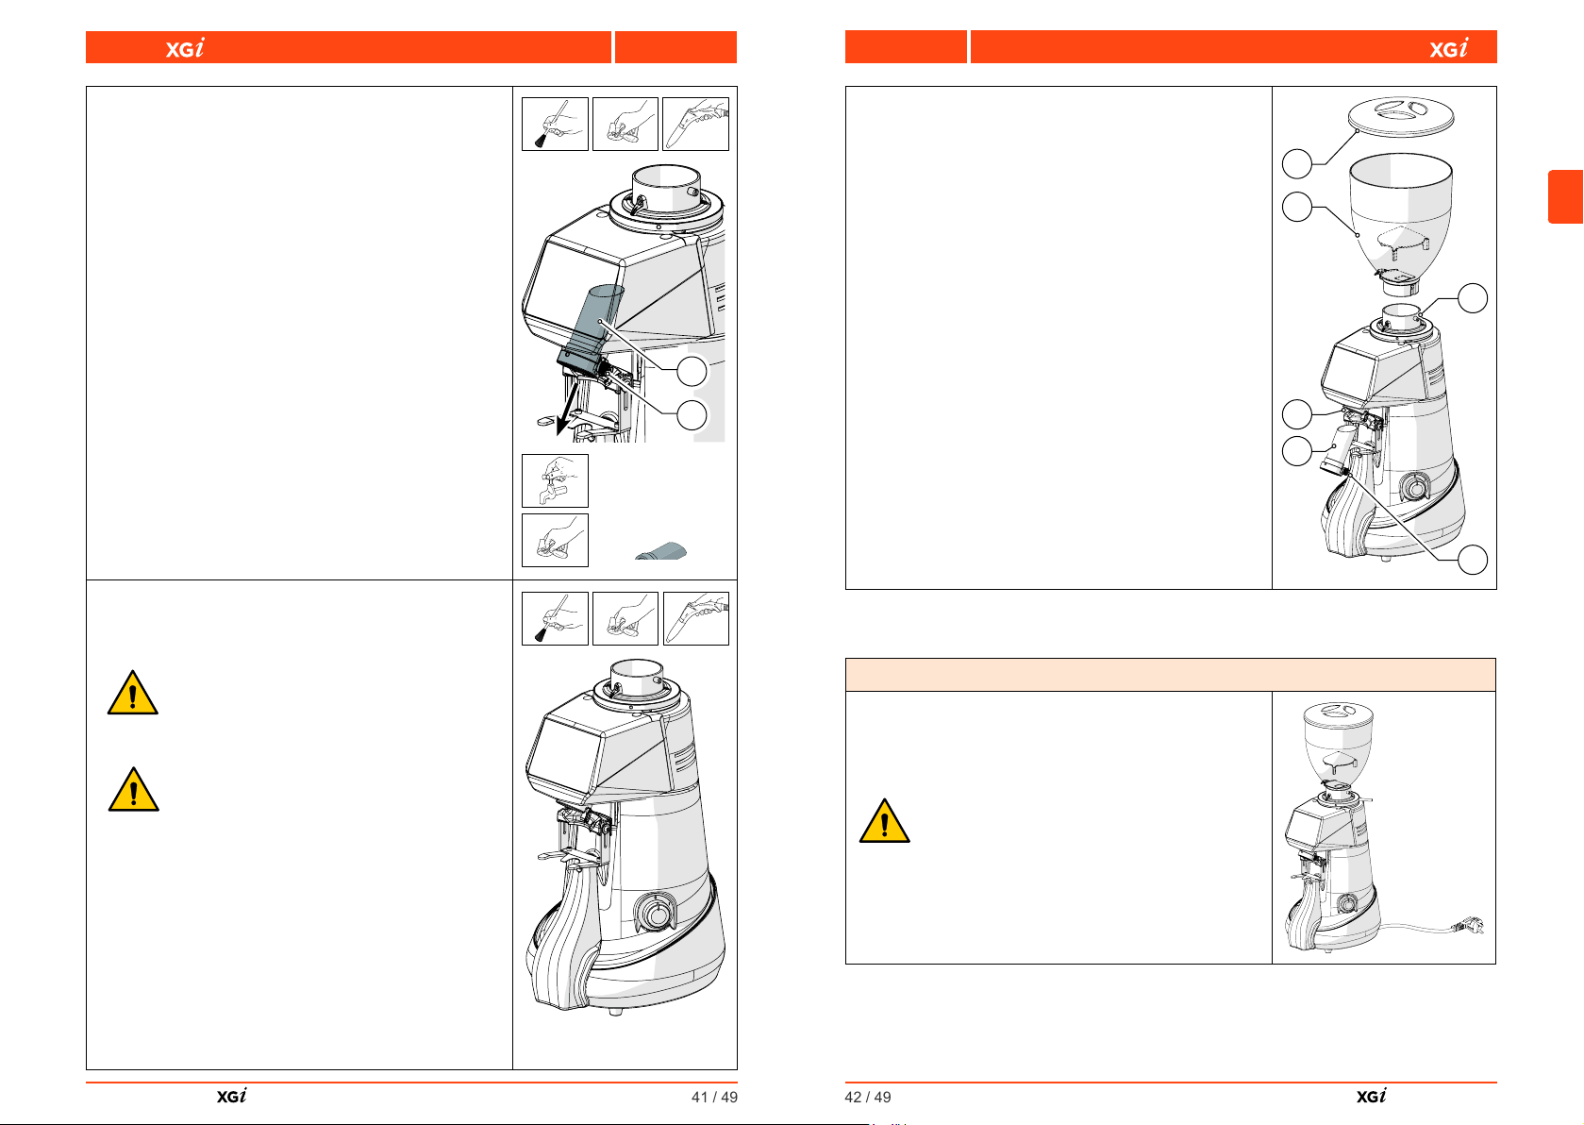This screenshot has height=1125, width=1584.
Task: Click the grinder illustration without hopper in second step
Action: point(625,835)
